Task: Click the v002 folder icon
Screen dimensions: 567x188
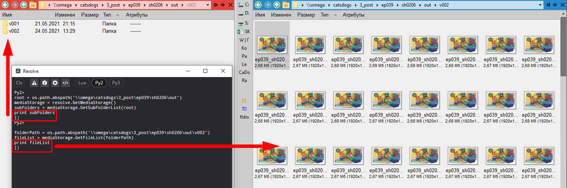Action: point(5,31)
